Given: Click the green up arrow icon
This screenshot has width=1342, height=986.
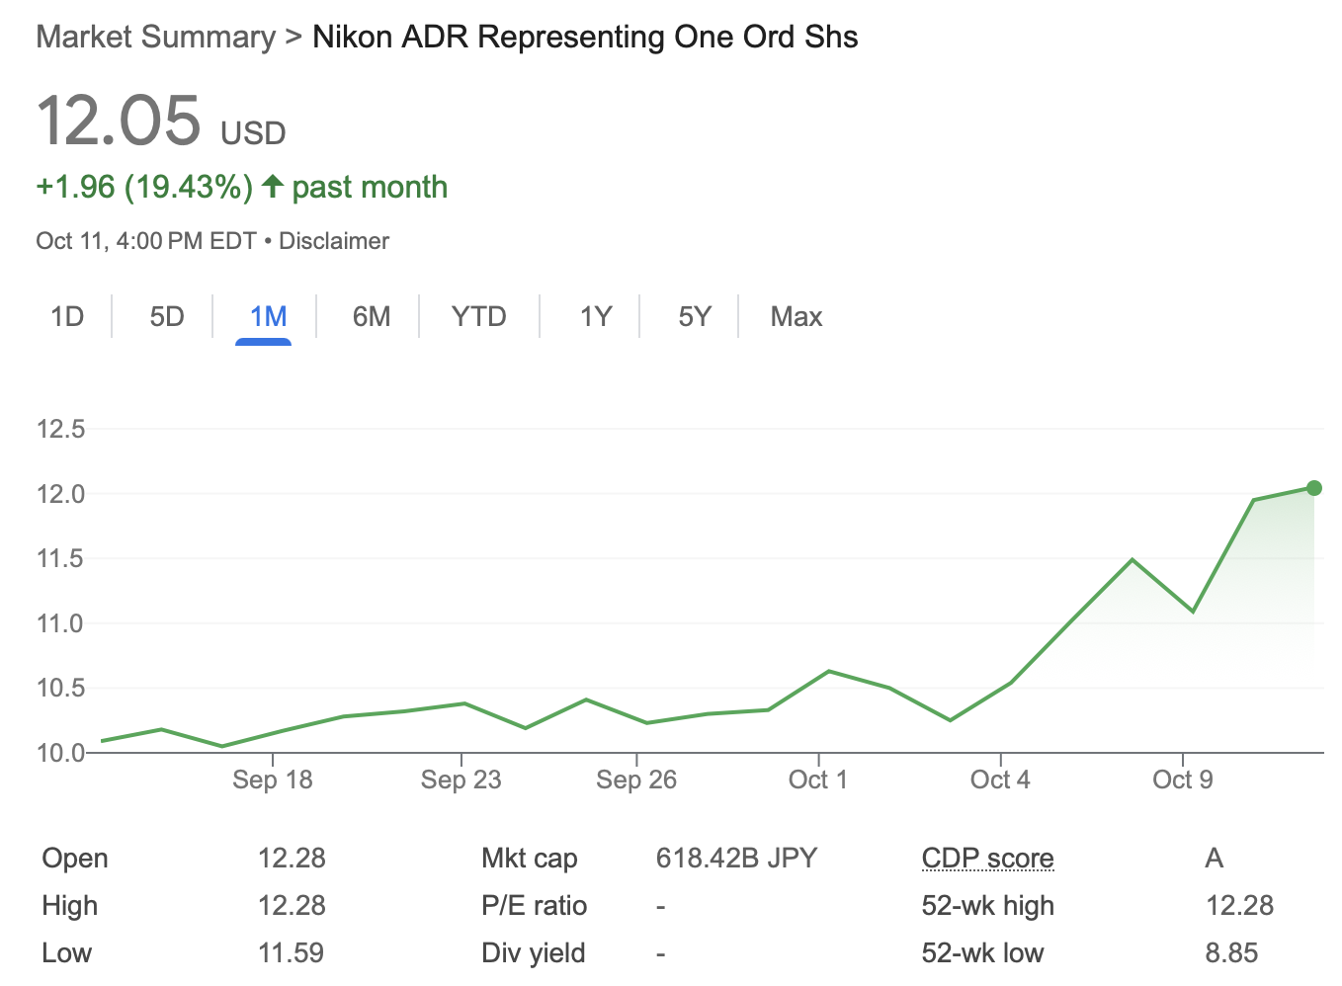Looking at the screenshot, I should click(x=273, y=186).
